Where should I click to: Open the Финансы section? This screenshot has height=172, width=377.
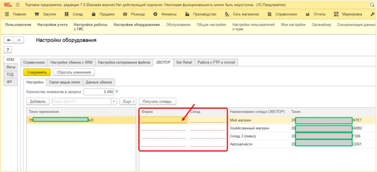(x=165, y=14)
